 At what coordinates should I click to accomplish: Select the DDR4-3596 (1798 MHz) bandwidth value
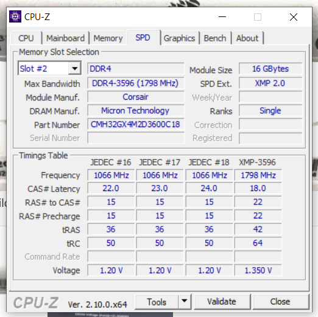[x=136, y=83]
